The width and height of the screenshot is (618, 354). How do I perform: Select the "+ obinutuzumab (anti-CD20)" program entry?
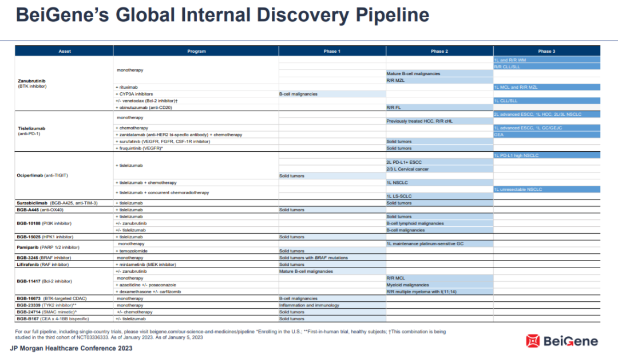pyautogui.click(x=144, y=107)
